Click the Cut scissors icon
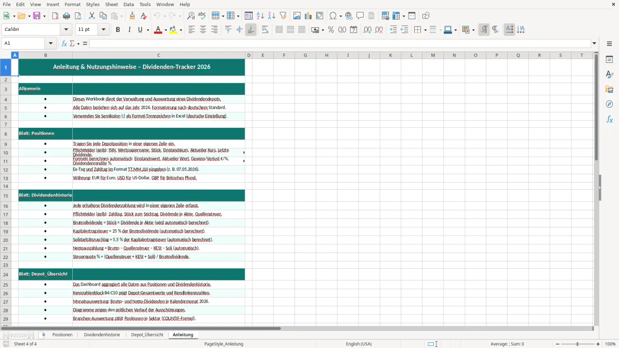 click(x=92, y=16)
